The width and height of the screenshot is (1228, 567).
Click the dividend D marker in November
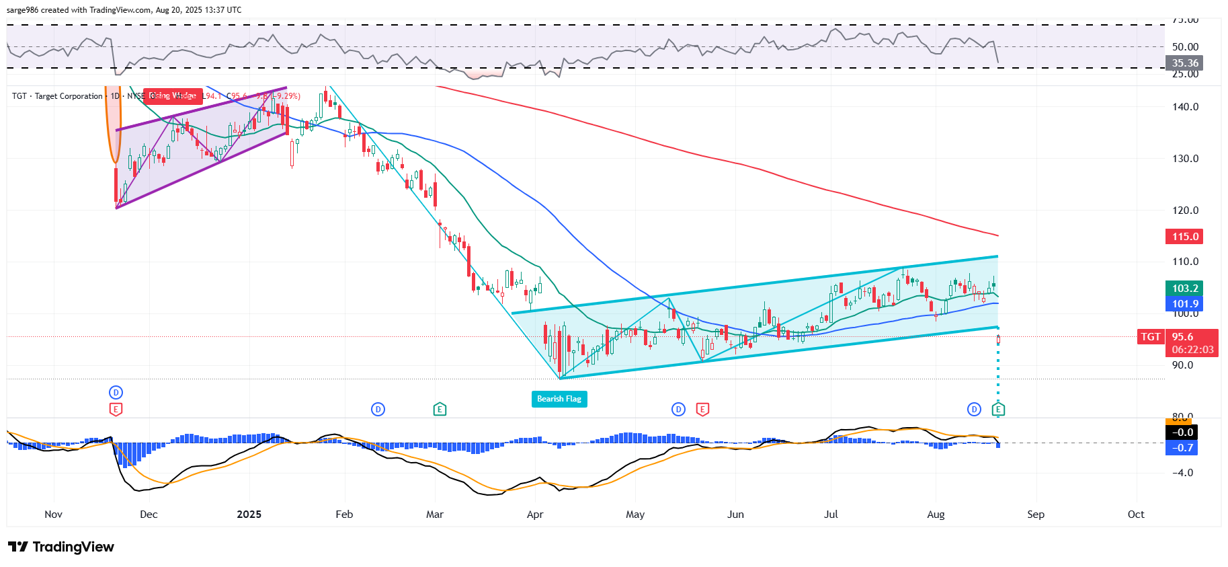tap(116, 392)
